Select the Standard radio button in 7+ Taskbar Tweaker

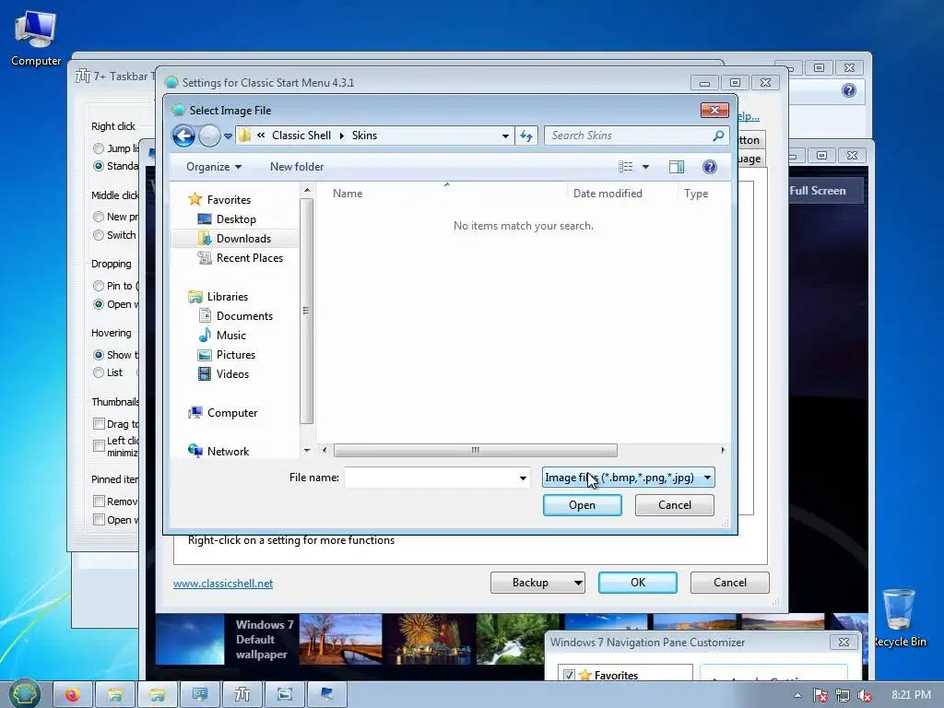point(99,166)
